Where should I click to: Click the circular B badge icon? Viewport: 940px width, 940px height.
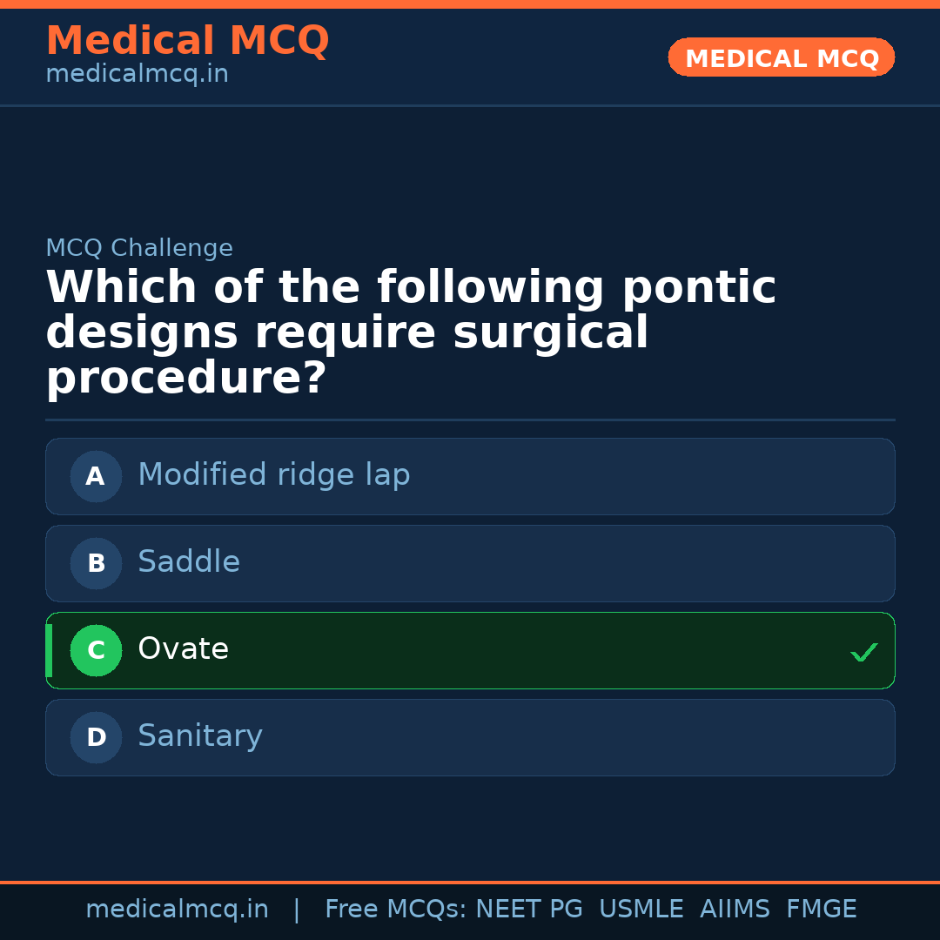pyautogui.click(x=96, y=563)
